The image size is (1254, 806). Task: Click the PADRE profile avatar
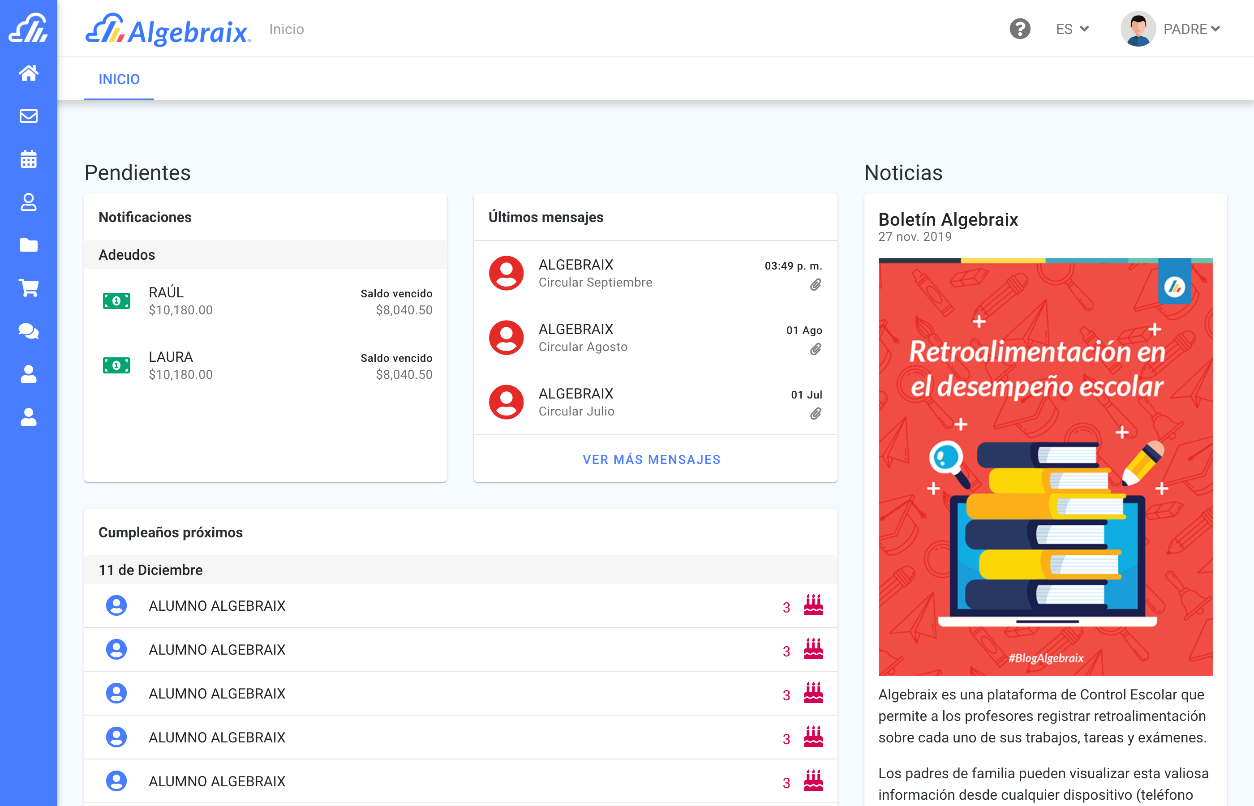point(1137,29)
